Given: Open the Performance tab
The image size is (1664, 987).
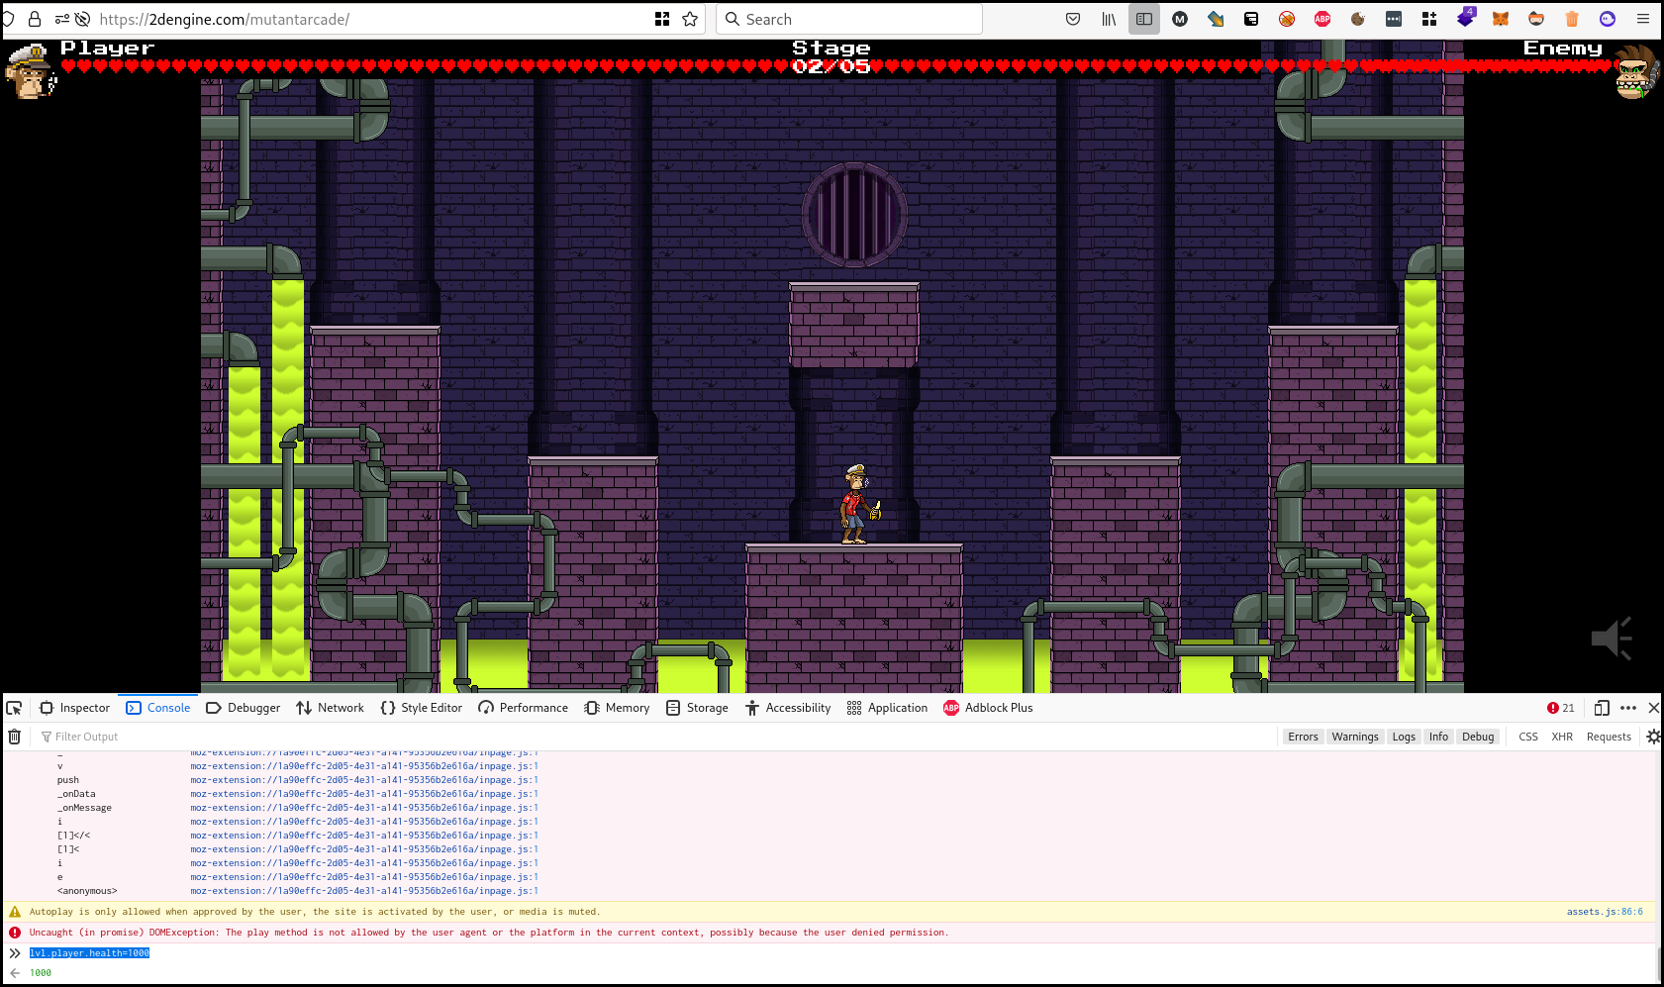Looking at the screenshot, I should coord(524,708).
